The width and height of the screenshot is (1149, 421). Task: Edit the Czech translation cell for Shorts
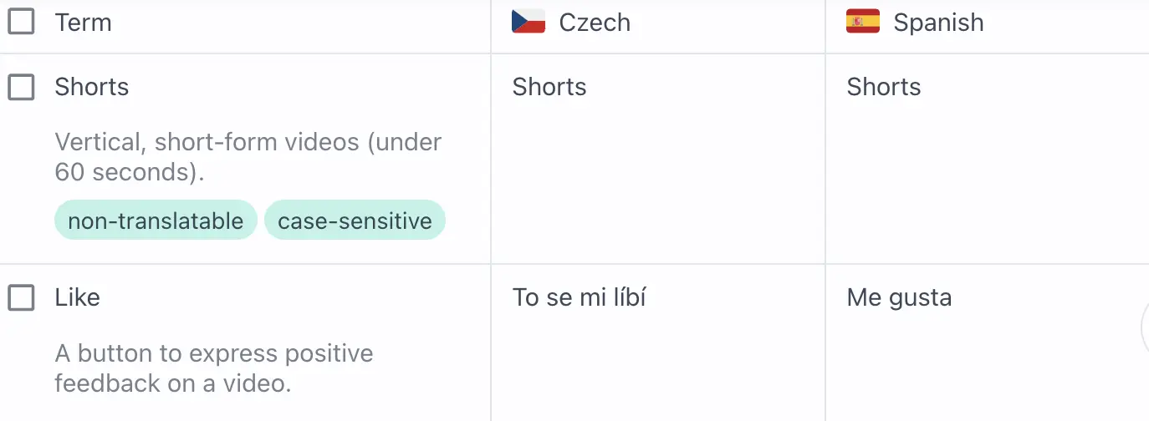tap(549, 87)
